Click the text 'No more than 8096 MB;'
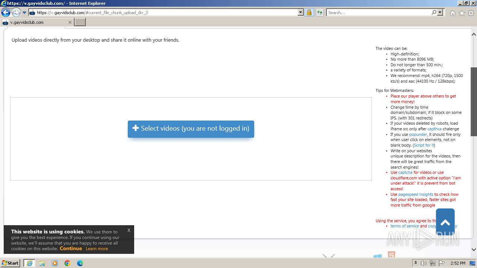 tap(412, 59)
